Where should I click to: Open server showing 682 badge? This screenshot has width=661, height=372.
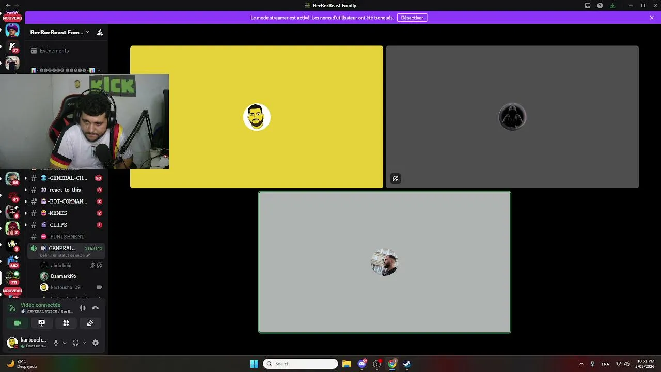12,262
